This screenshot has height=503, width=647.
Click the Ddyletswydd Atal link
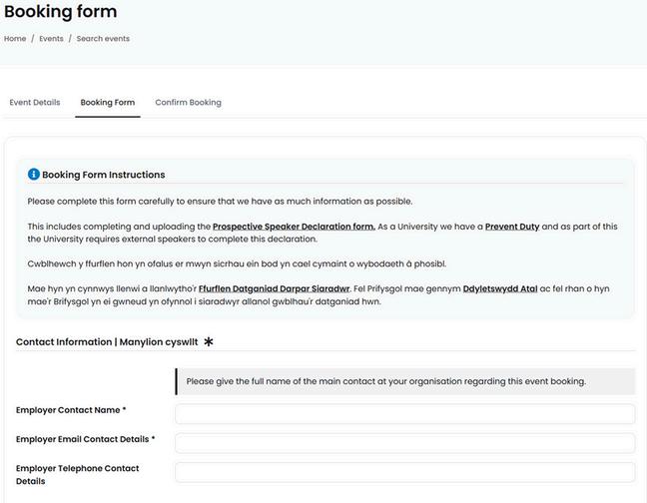pyautogui.click(x=500, y=288)
